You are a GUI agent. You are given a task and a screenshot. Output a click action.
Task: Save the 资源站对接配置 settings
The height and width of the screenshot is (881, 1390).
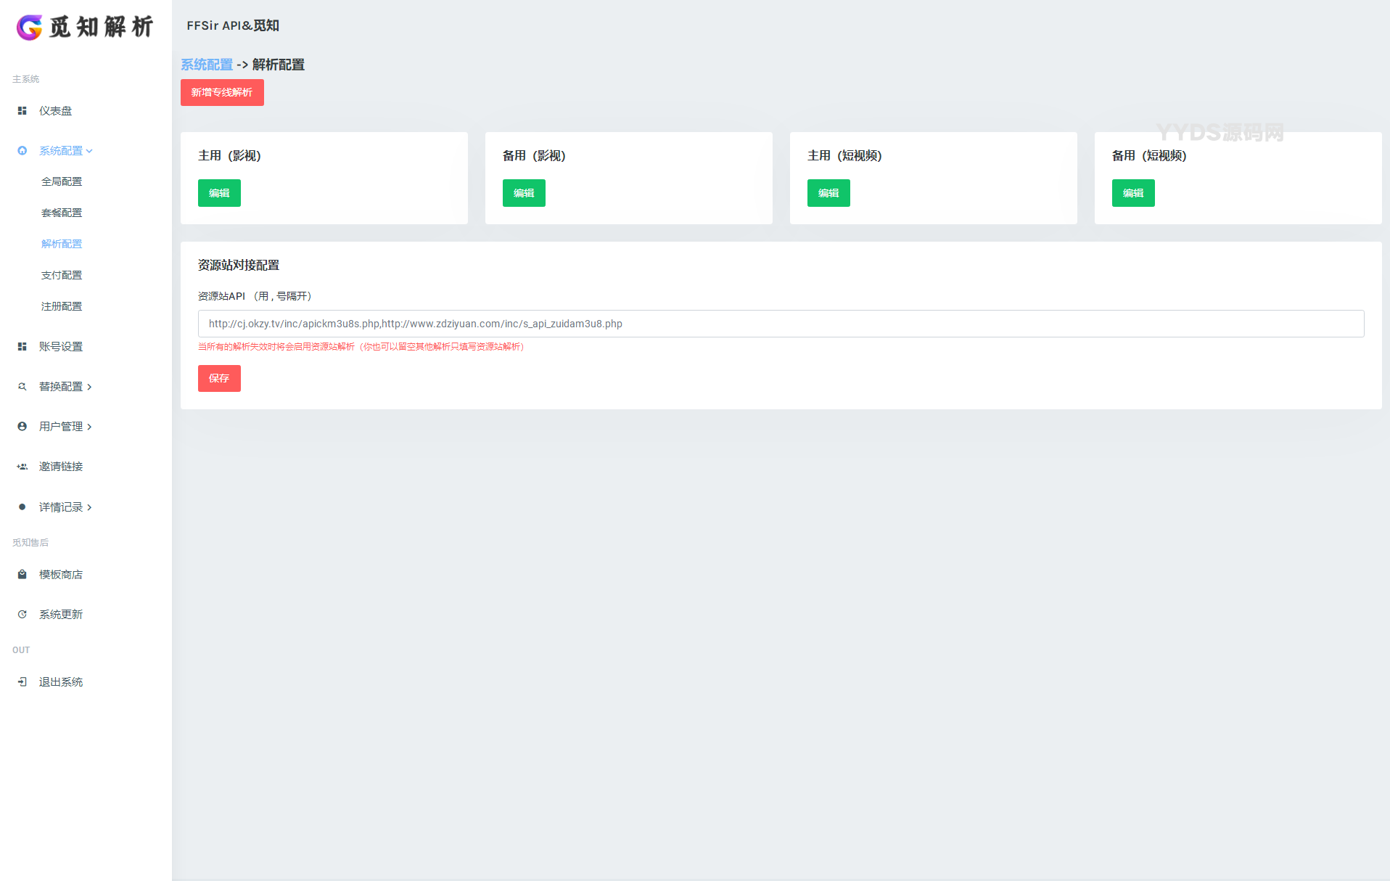(219, 378)
